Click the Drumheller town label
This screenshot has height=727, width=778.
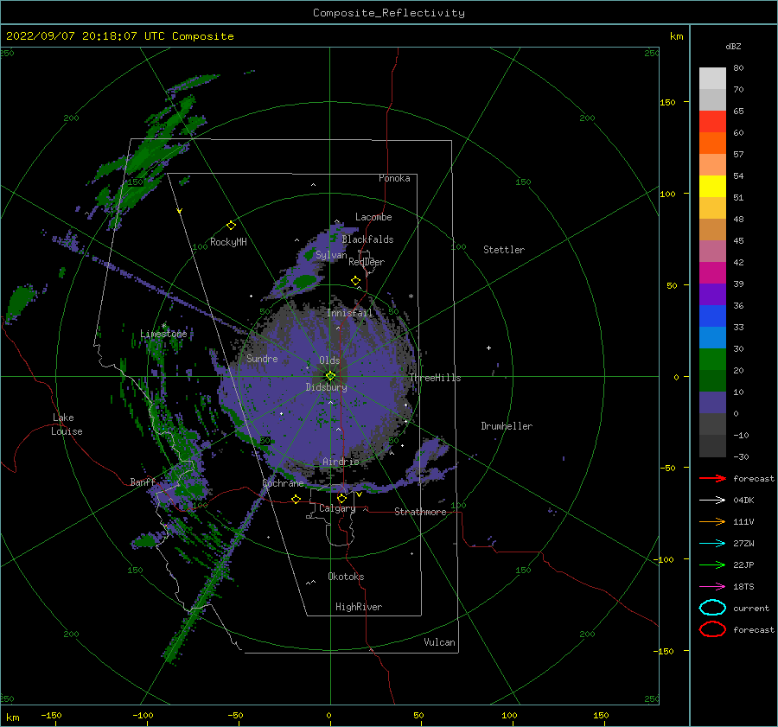pyautogui.click(x=507, y=426)
